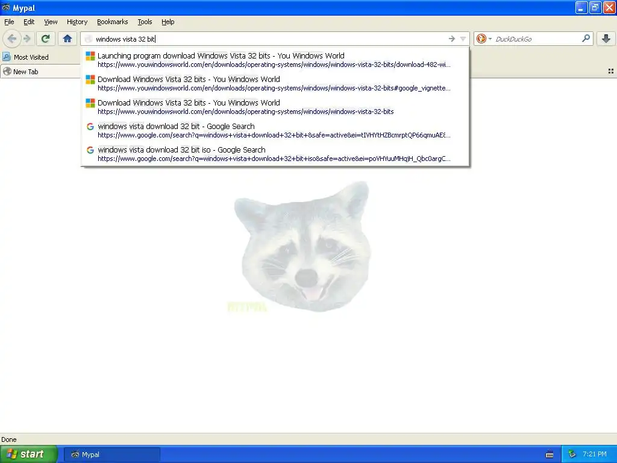Open the Downloads arrow button
Image resolution: width=617 pixels, height=463 pixels.
(606, 39)
